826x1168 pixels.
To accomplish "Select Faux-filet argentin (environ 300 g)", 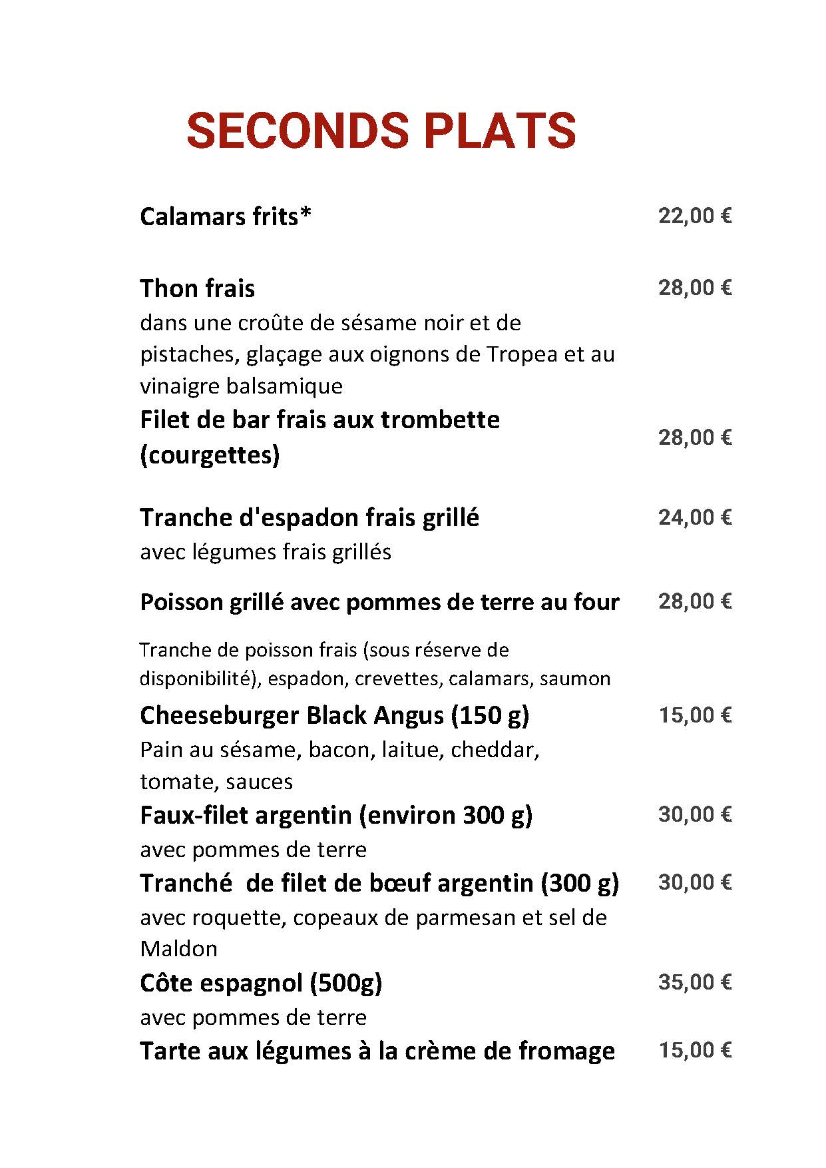I will pos(336,815).
